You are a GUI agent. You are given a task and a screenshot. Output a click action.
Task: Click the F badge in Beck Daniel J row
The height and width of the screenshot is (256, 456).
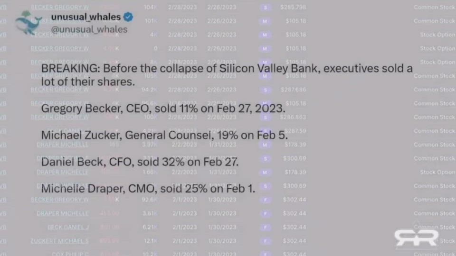(x=266, y=227)
